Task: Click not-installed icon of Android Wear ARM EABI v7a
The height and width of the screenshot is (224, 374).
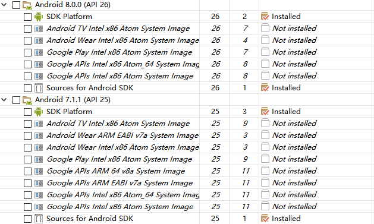Action: (265, 135)
